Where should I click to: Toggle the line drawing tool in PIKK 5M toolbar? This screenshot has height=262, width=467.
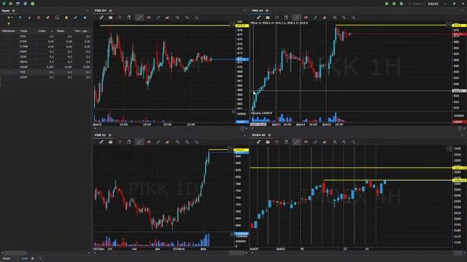click(139, 17)
